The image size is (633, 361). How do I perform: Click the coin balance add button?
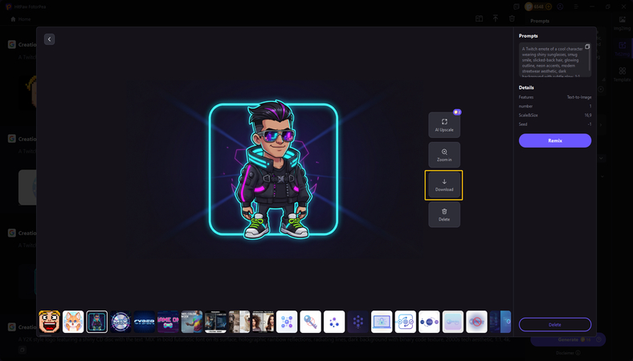pos(548,6)
